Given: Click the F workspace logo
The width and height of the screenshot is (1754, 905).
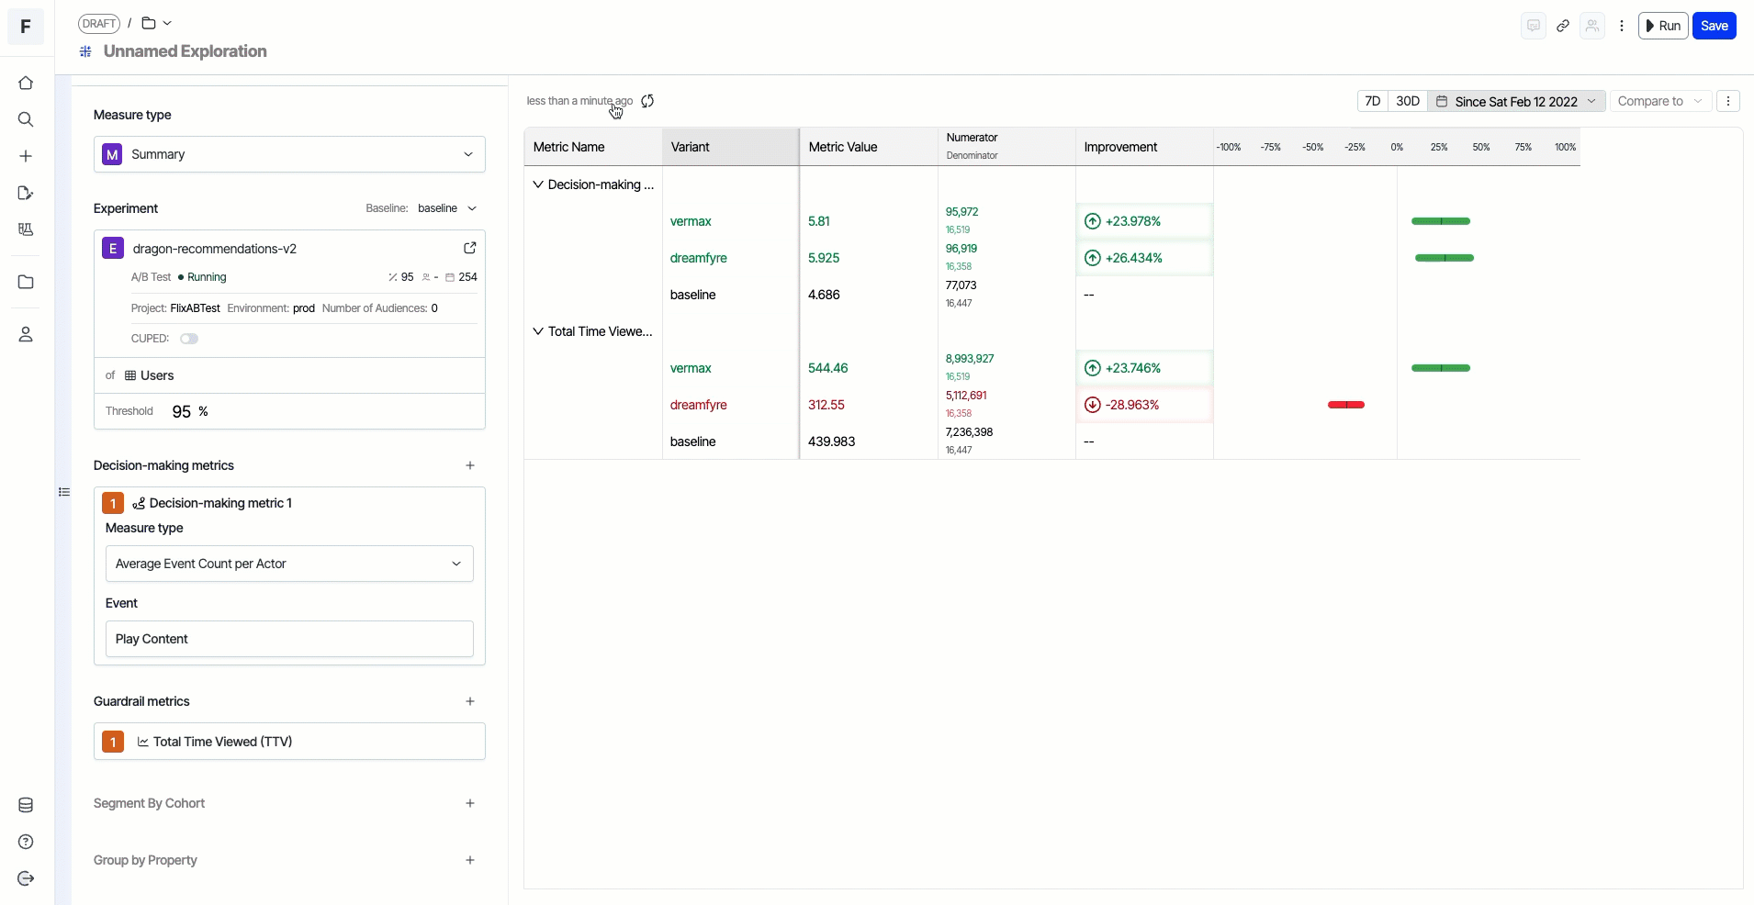Looking at the screenshot, I should [26, 27].
